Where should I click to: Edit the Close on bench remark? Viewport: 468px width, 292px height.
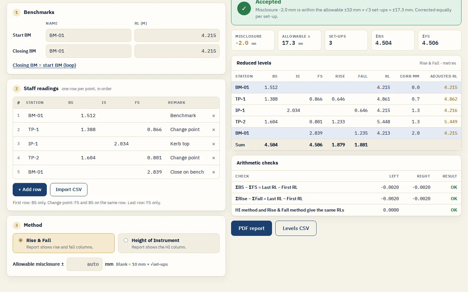pos(188,172)
